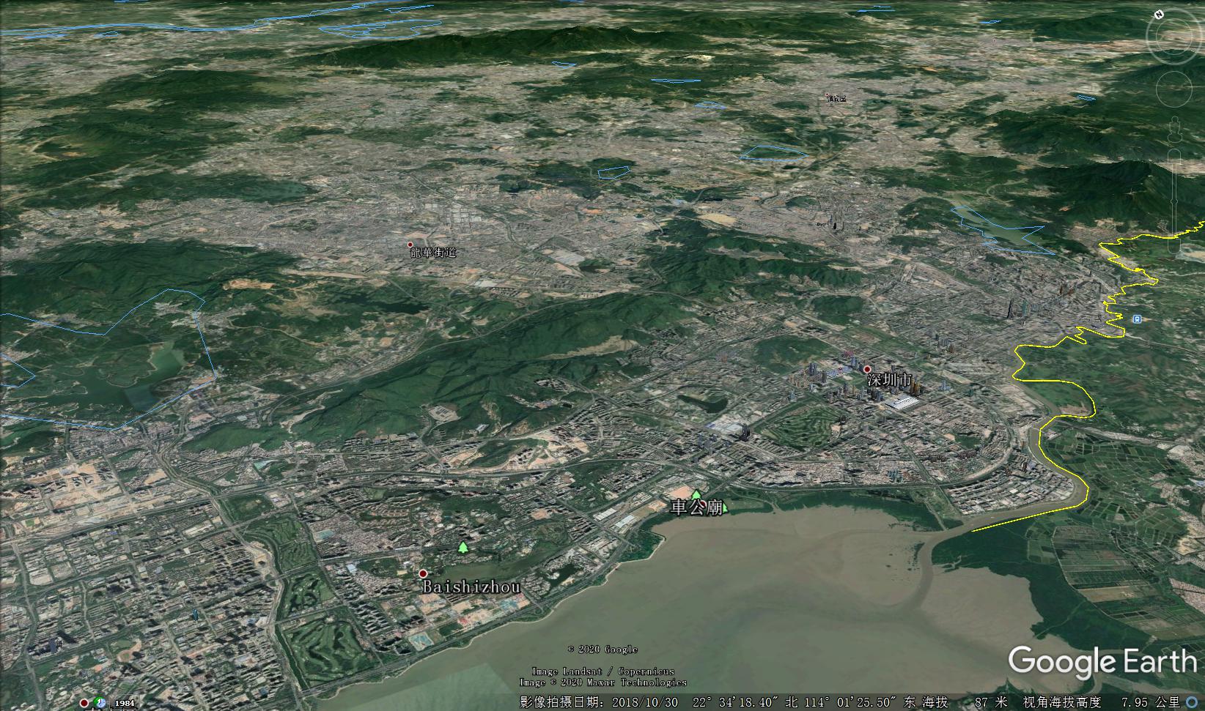Screen dimensions: 1205x711
Task: Open the historical imagery clock icon
Action: pos(100,703)
